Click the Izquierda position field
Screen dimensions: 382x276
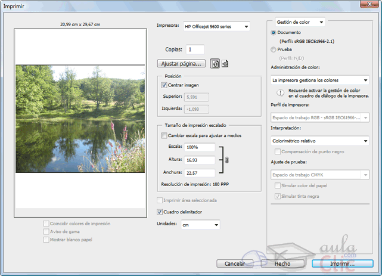196,109
